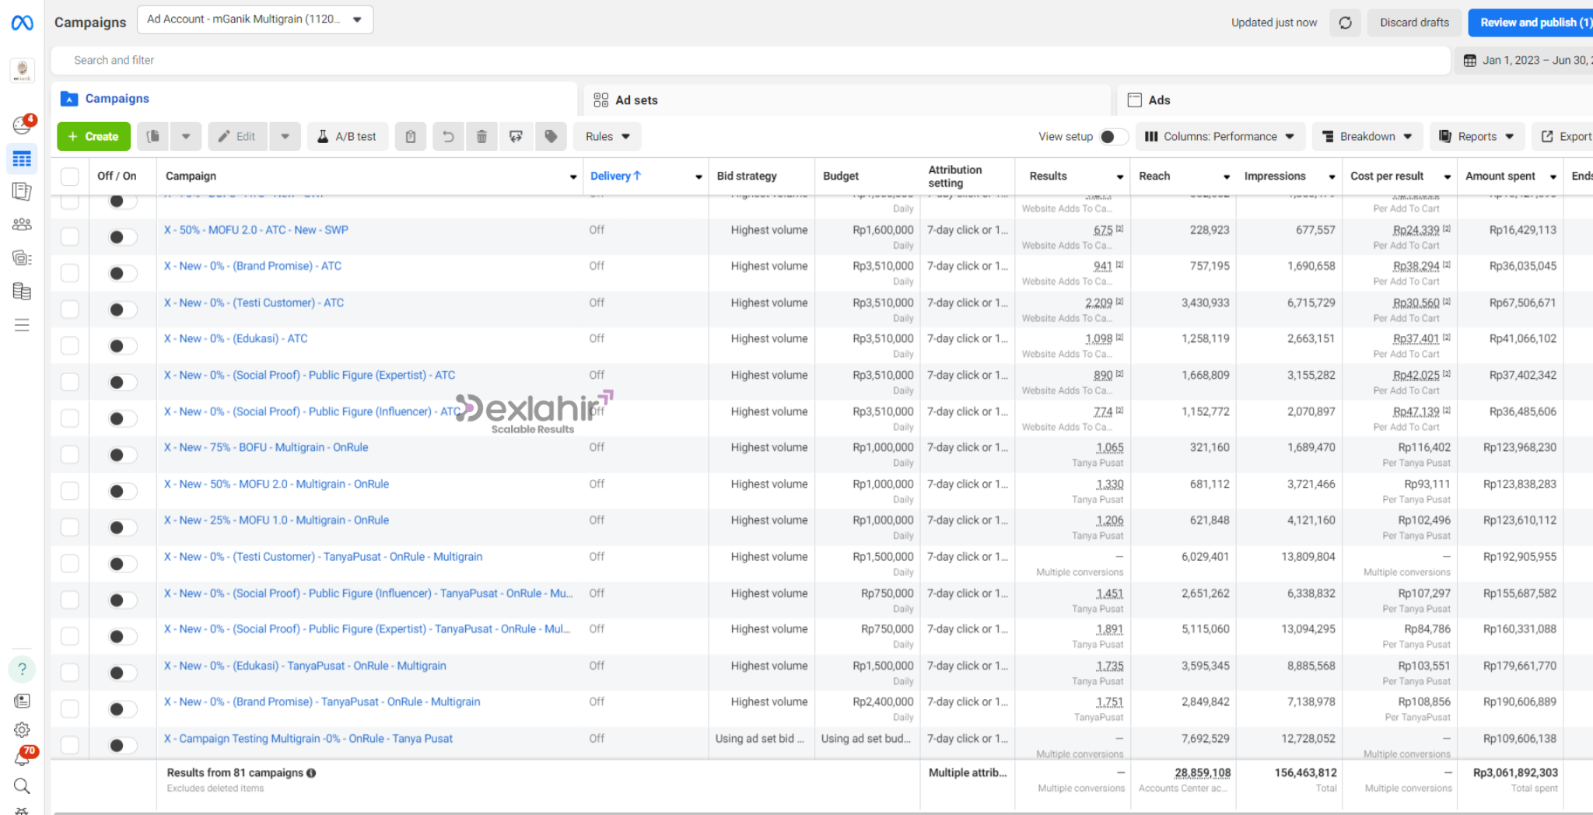
Task: Open the help question mark icon
Action: pos(22,669)
